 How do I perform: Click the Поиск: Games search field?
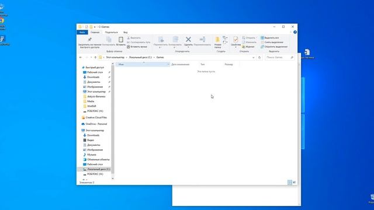pyautogui.click(x=279, y=57)
